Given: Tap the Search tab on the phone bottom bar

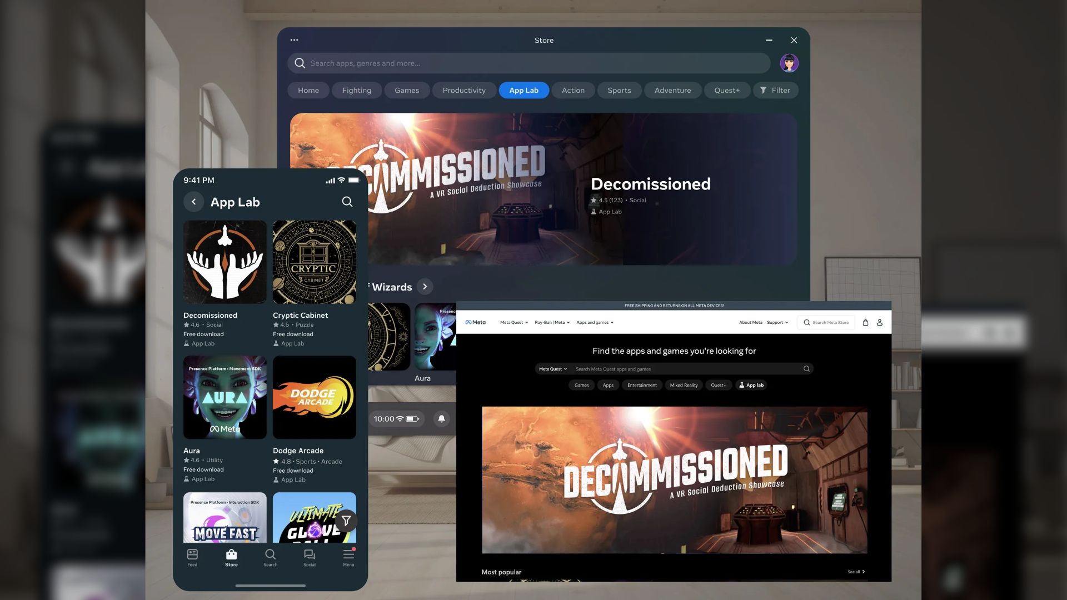Looking at the screenshot, I should pyautogui.click(x=270, y=558).
